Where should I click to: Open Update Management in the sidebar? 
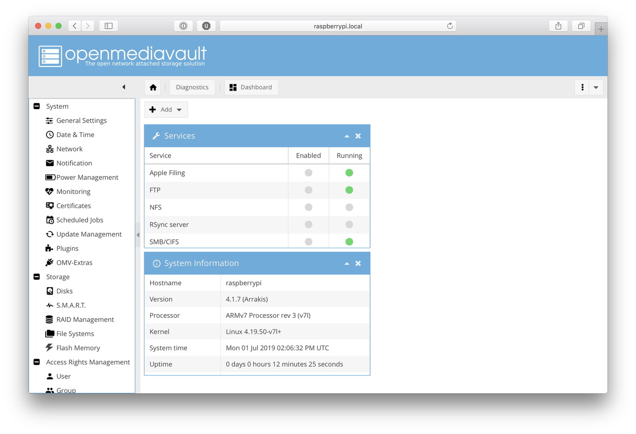tap(89, 234)
